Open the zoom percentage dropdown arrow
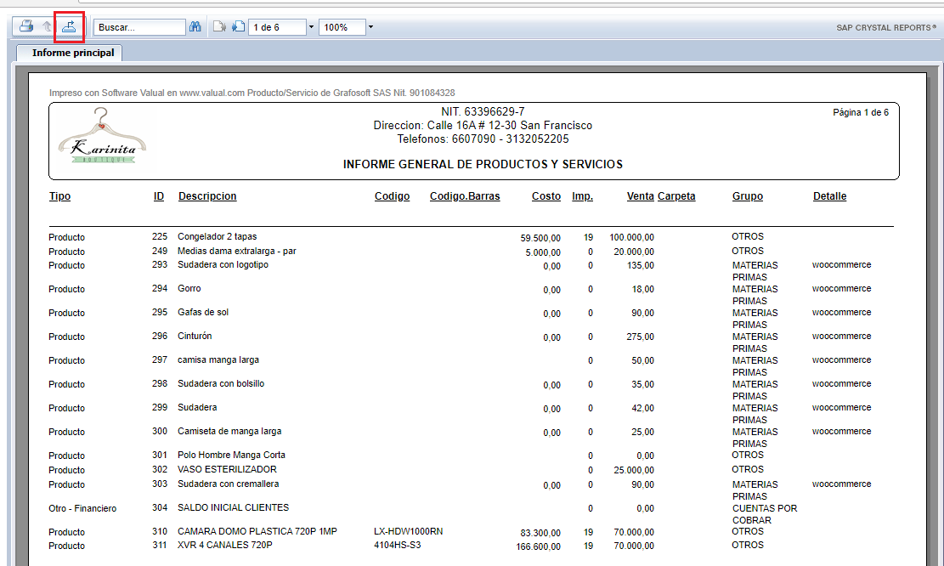944x566 pixels. (371, 27)
